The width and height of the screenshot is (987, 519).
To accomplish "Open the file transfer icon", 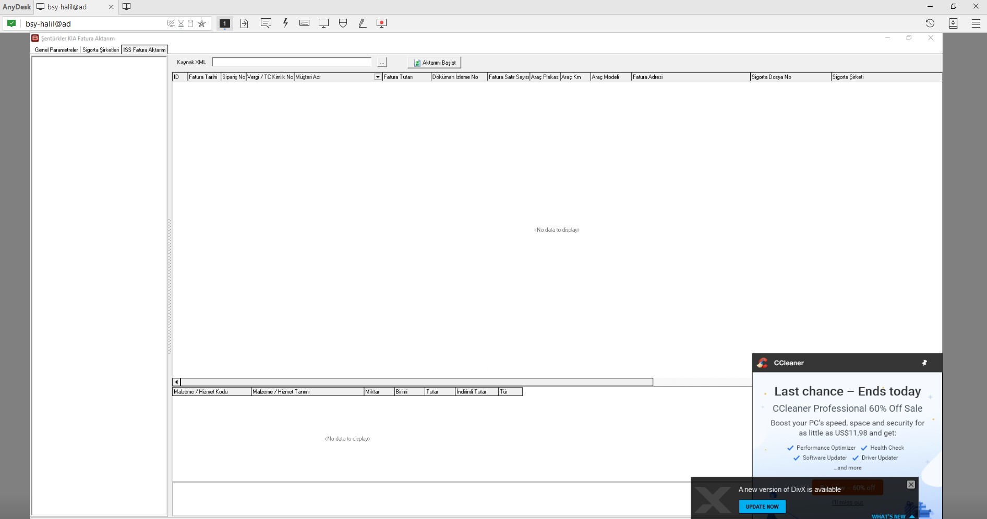I will pyautogui.click(x=244, y=23).
